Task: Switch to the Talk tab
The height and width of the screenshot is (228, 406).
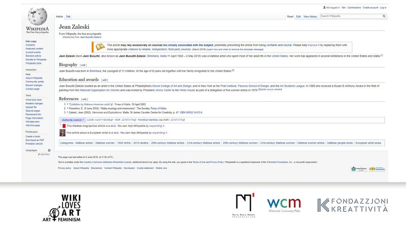Action: coord(69,16)
